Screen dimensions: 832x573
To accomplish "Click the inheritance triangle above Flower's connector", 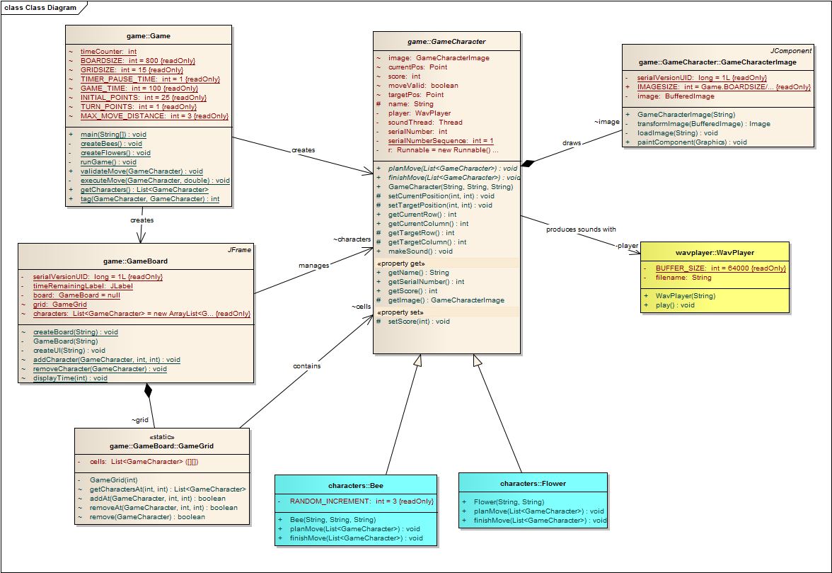I will (x=478, y=360).
